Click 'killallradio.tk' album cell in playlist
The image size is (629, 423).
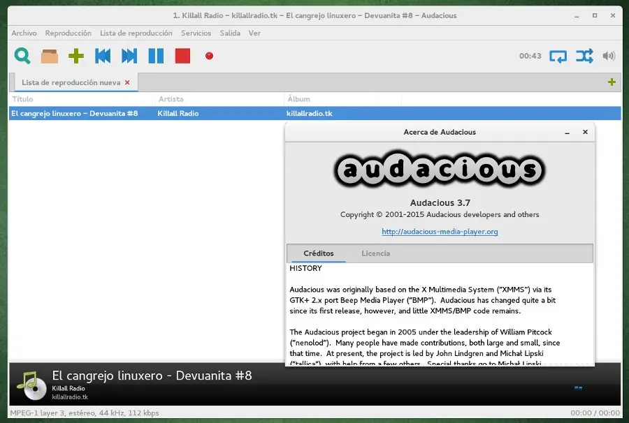(x=310, y=113)
